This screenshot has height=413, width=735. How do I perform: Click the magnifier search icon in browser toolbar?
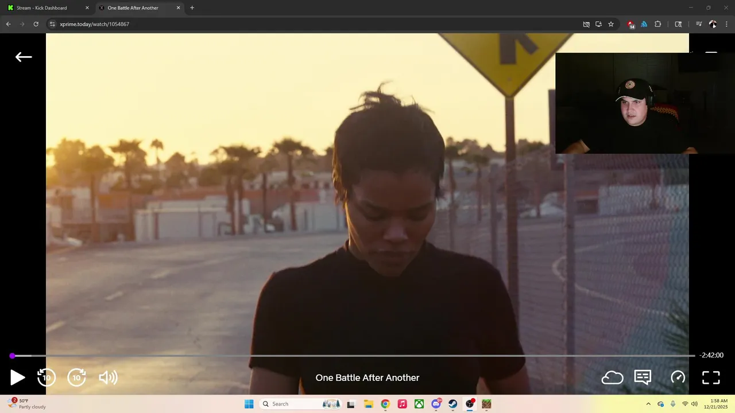pos(678,24)
